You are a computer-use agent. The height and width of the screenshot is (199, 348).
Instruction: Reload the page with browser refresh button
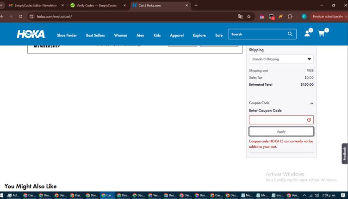20,16
